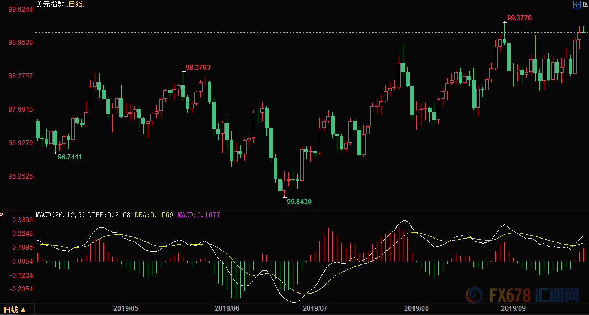Click the DIFF:0.2108 value label

coord(109,215)
